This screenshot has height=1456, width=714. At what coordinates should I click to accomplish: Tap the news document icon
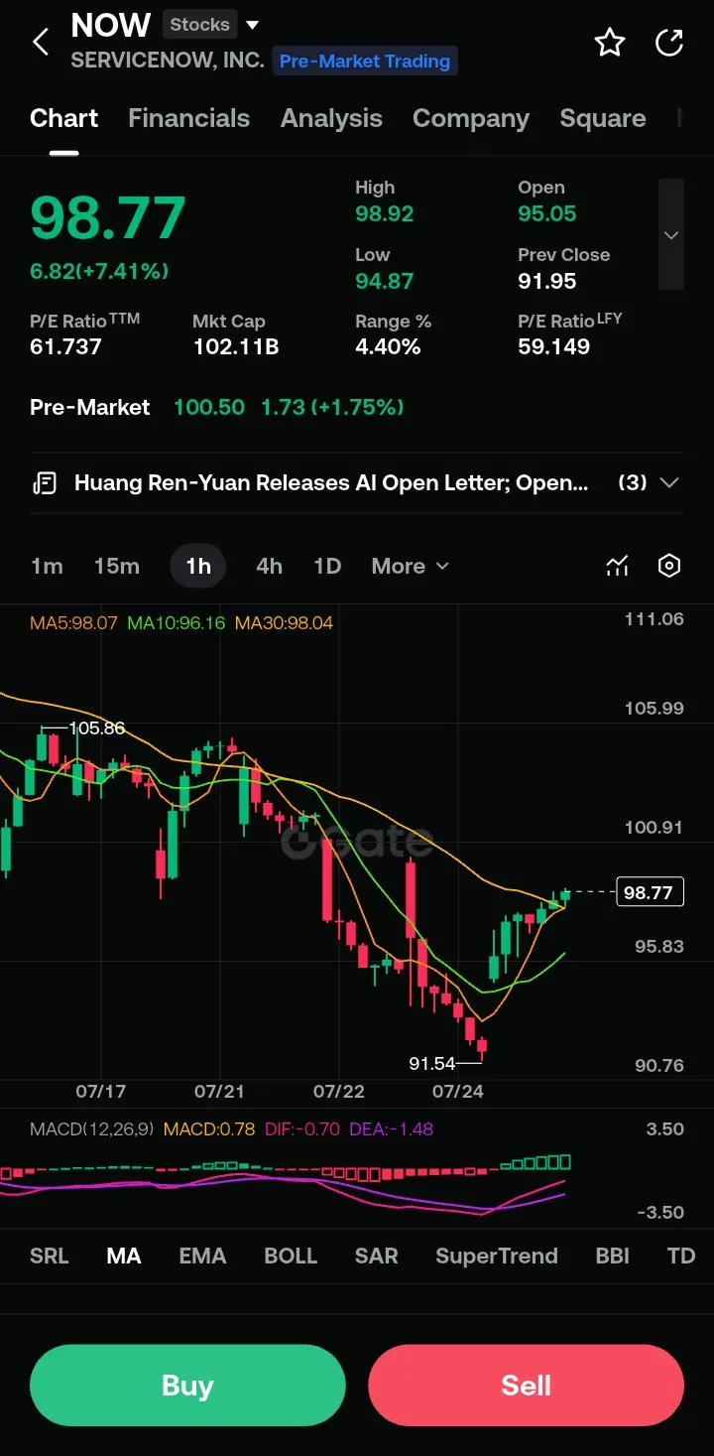pos(44,483)
